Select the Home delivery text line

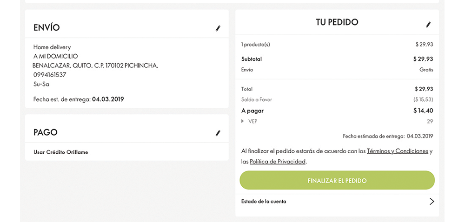[x=52, y=47]
